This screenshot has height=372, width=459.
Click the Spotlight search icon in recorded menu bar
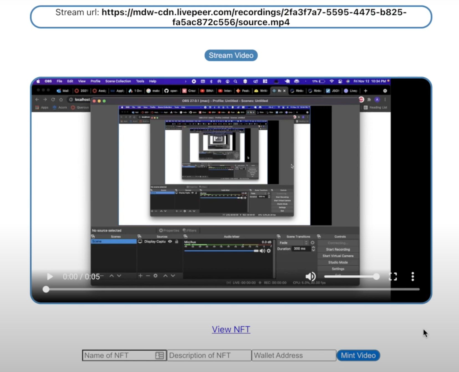coord(235,81)
